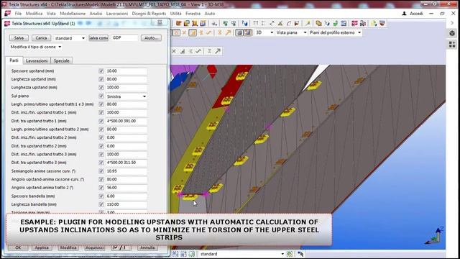This screenshot has width=460, height=259.
Task: Switch to the Lavorazioni tab
Action: click(37, 60)
